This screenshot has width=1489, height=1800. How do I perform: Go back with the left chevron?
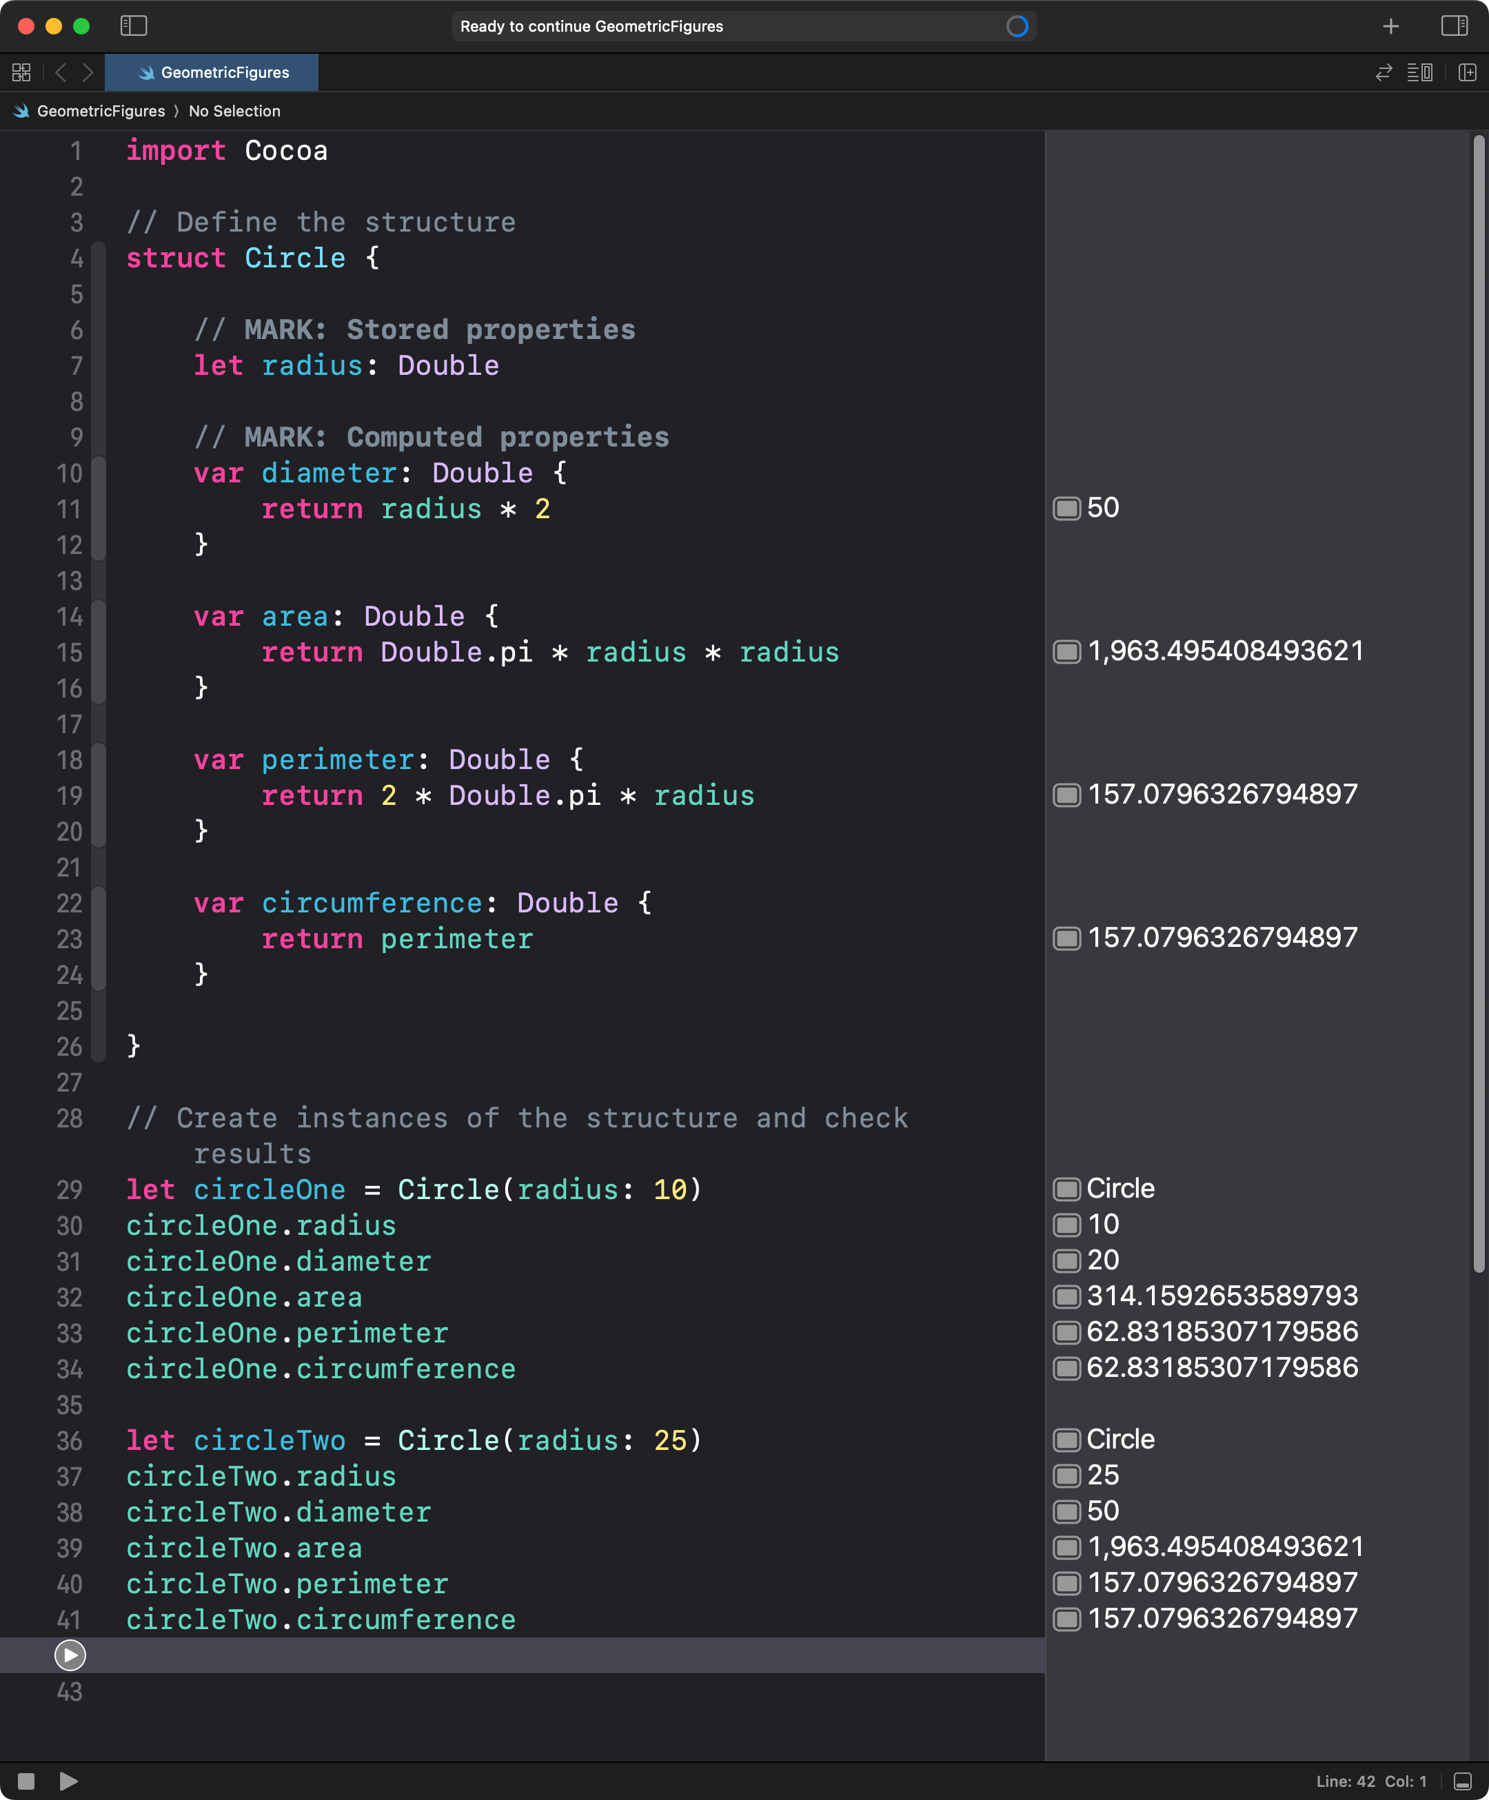tap(61, 73)
